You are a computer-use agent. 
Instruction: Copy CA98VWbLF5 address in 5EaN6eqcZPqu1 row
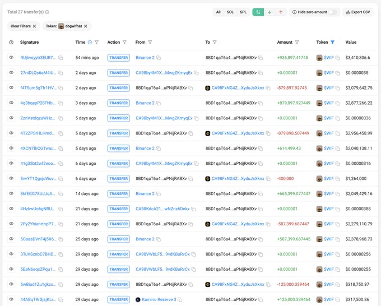(x=194, y=270)
